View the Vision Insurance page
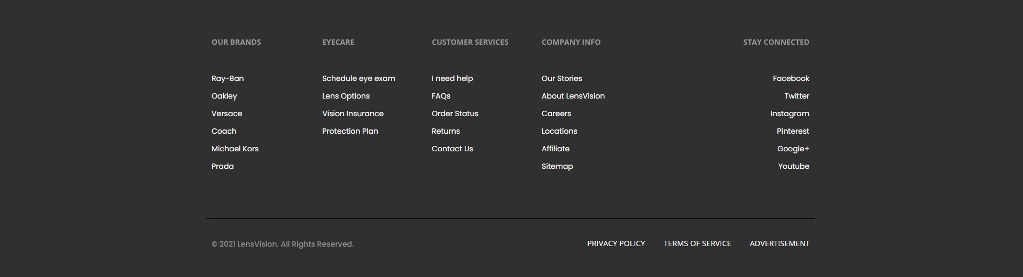The image size is (1023, 277). [353, 113]
